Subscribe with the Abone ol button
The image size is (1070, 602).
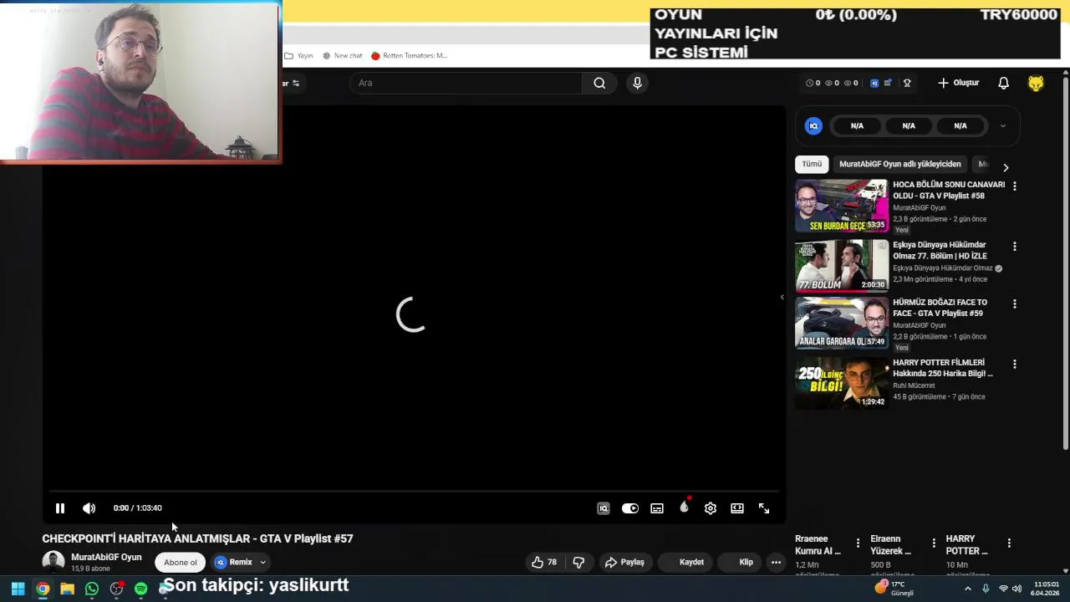(x=181, y=563)
